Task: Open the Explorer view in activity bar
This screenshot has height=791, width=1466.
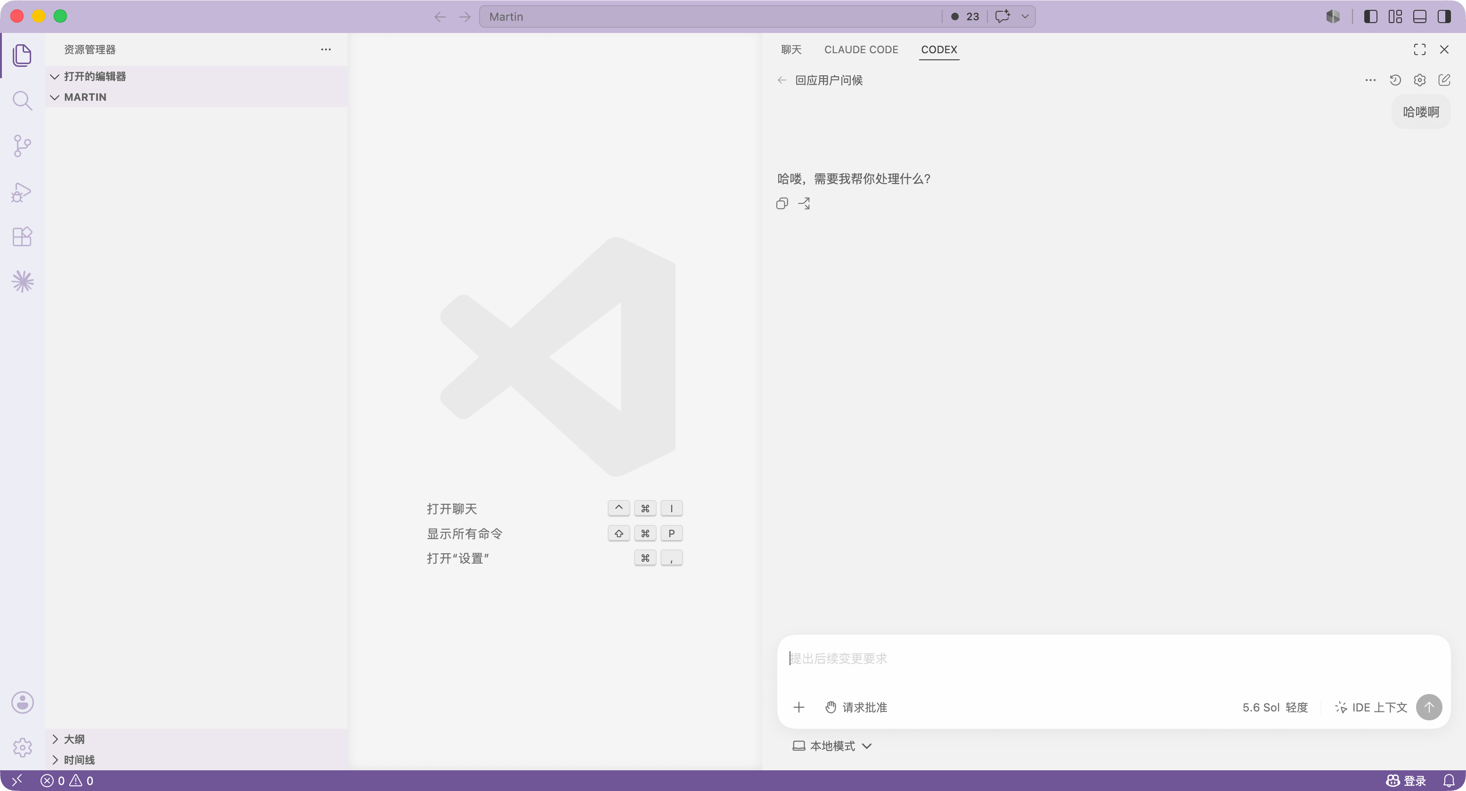Action: pyautogui.click(x=22, y=55)
